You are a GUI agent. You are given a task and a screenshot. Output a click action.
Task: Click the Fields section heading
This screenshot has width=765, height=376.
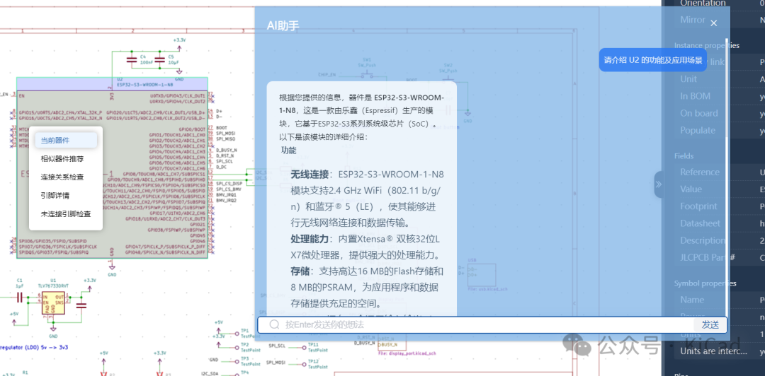tap(684, 156)
